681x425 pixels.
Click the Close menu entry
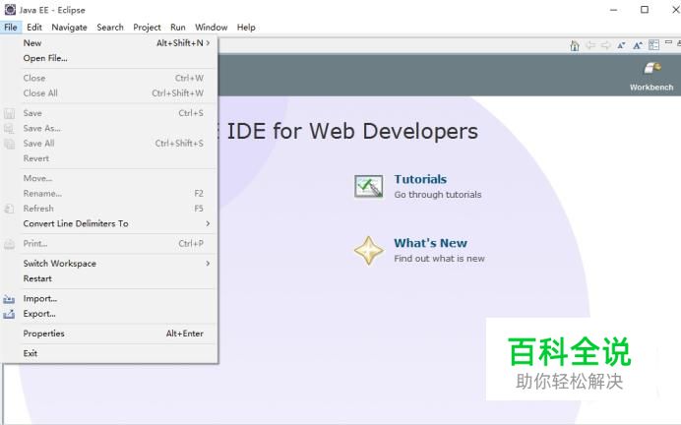pyautogui.click(x=108, y=78)
